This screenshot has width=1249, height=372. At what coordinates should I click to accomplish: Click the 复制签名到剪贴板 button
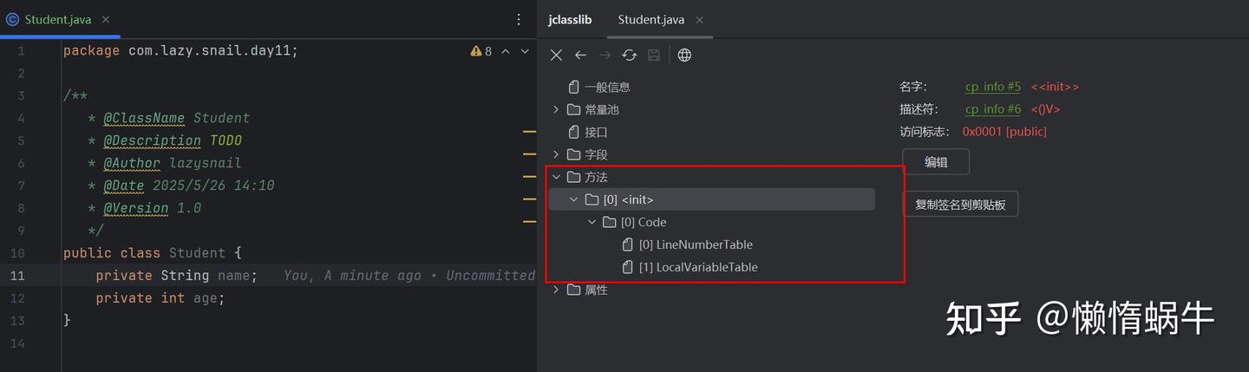pos(960,205)
